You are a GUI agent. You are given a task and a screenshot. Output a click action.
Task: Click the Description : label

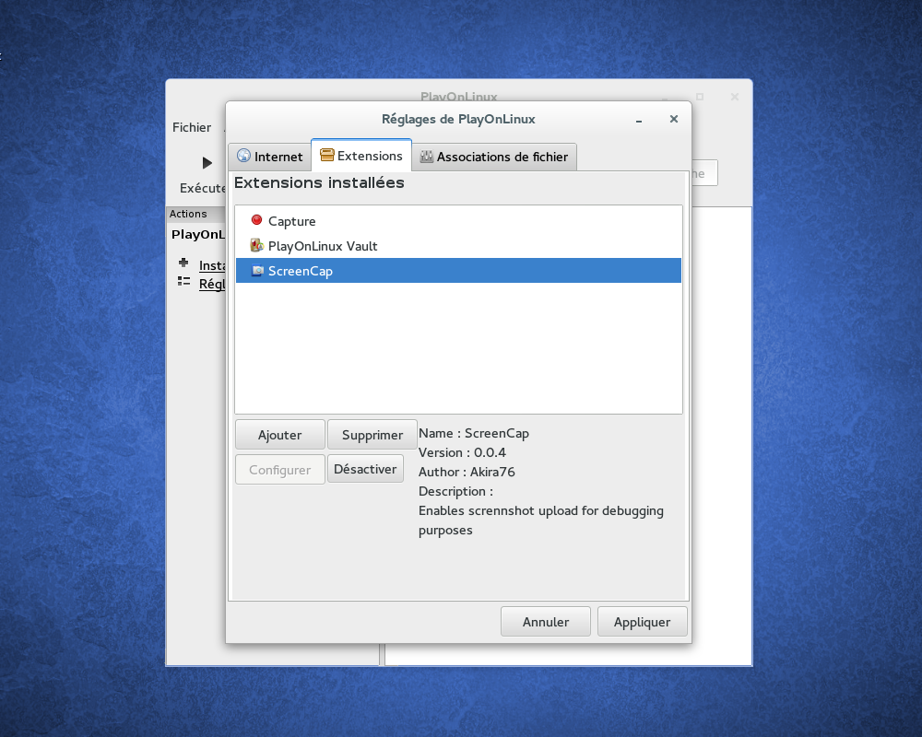tap(455, 491)
